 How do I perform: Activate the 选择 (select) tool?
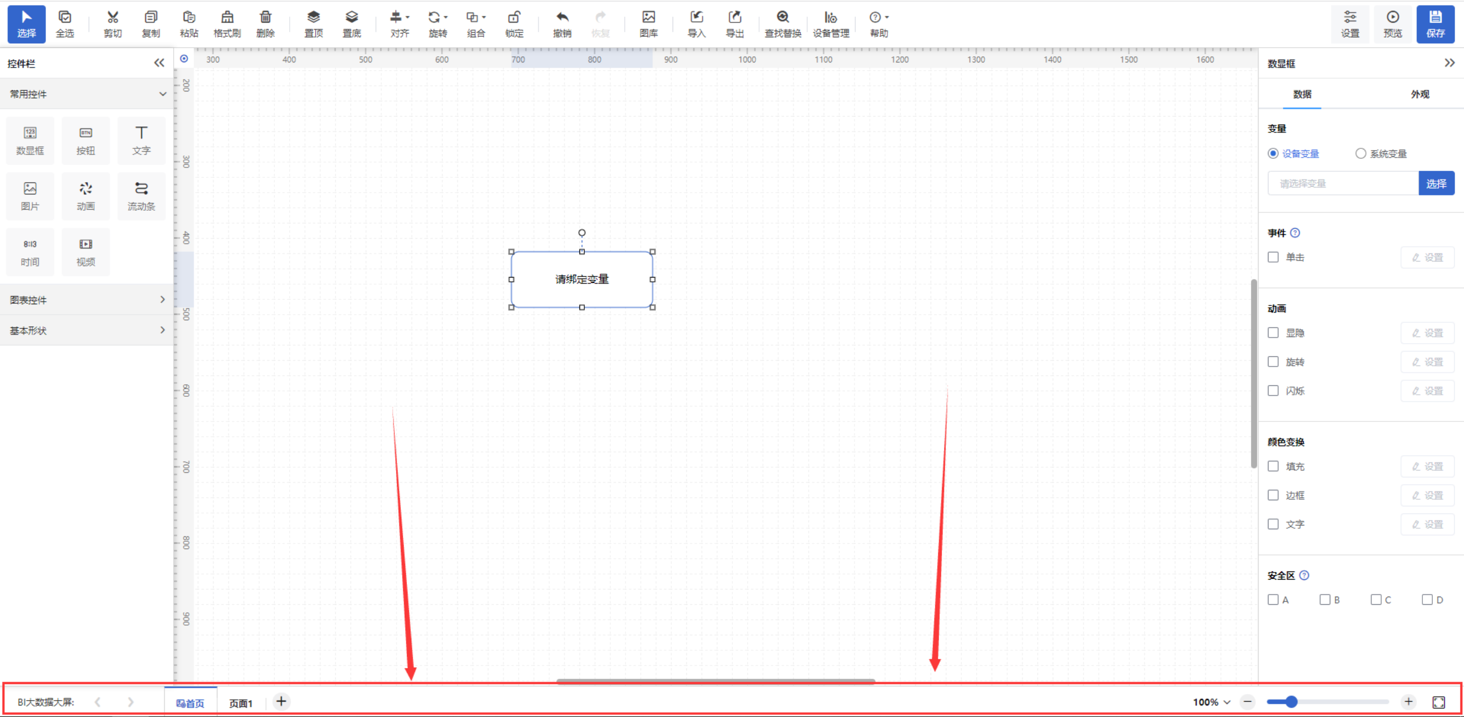click(26, 25)
